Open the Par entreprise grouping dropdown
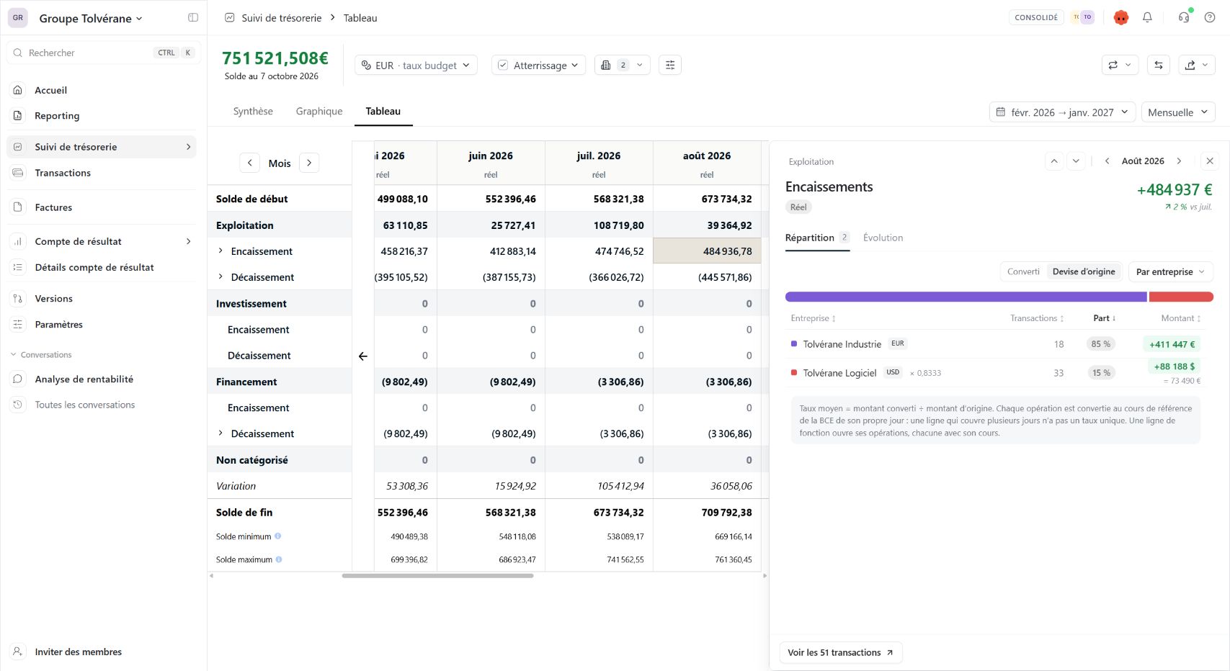Image resolution: width=1230 pixels, height=671 pixels. coord(1170,271)
